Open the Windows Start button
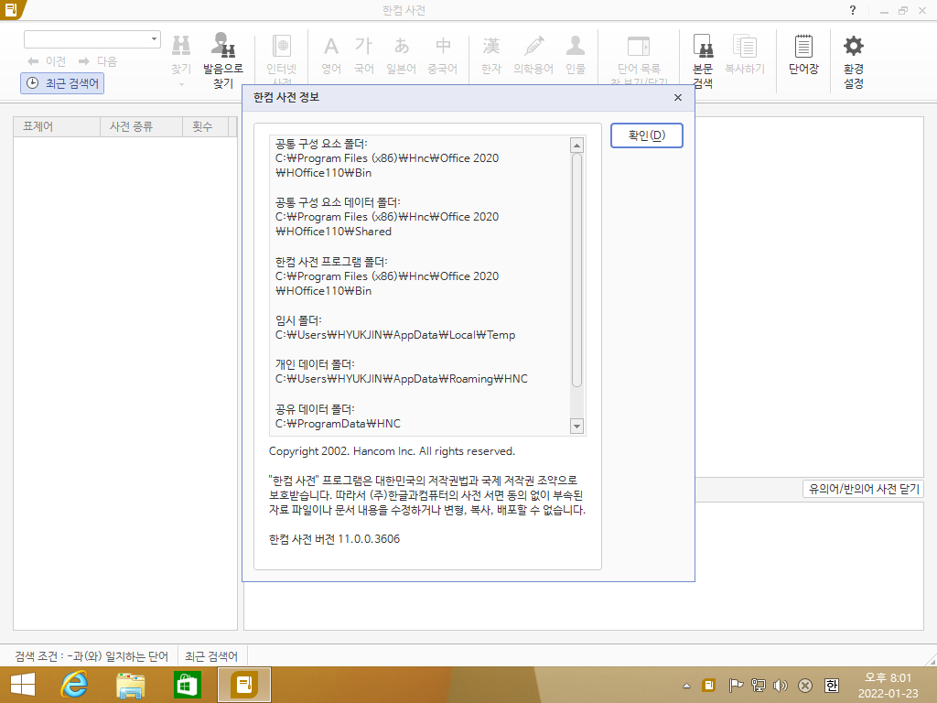Viewport: 937px width, 703px height. 23,685
